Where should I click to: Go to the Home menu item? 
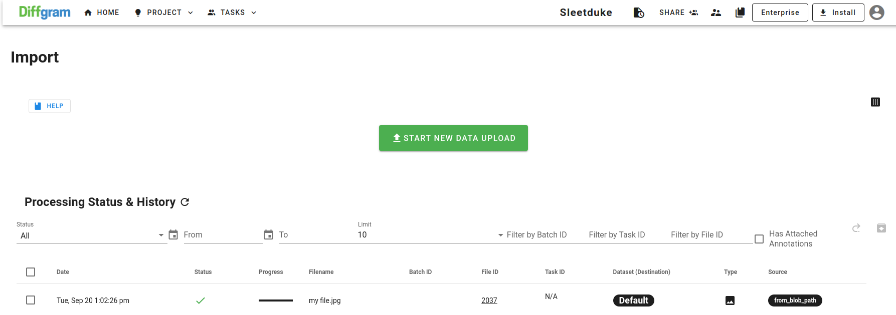point(102,12)
